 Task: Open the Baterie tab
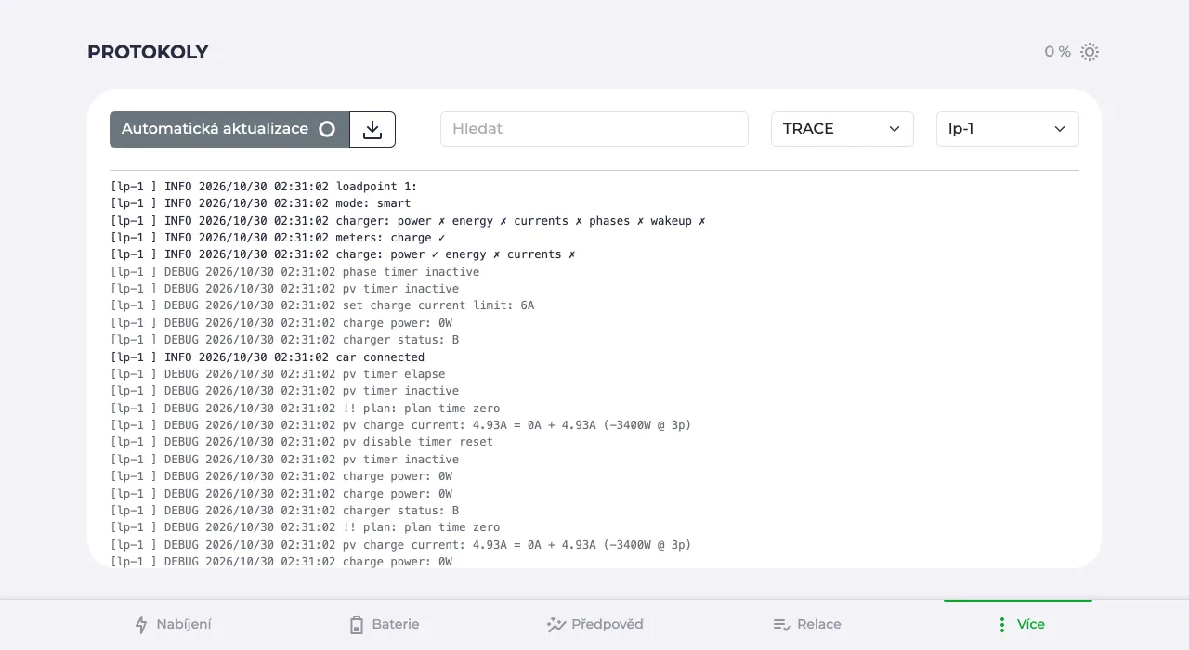tap(384, 625)
